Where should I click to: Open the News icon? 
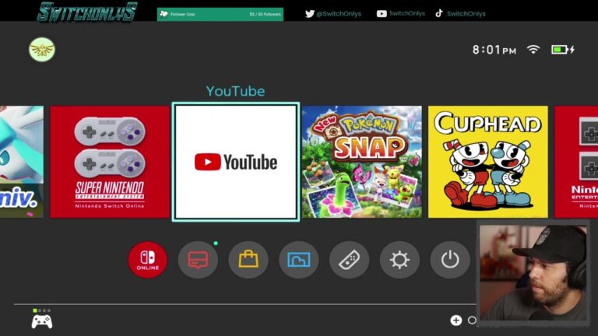point(198,260)
